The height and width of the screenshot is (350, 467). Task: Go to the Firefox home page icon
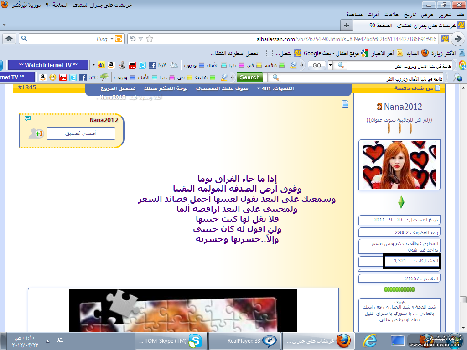click(x=9, y=39)
